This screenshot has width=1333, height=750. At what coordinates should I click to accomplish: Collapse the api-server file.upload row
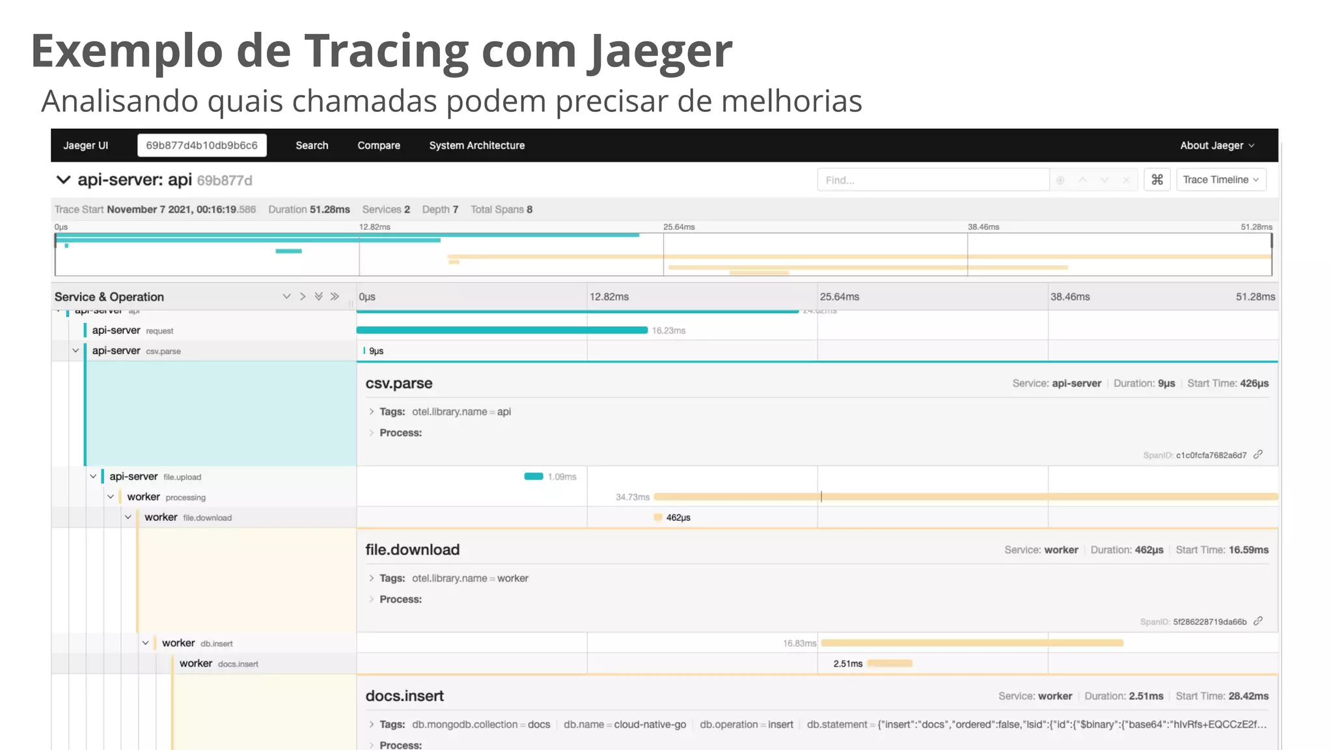(x=93, y=477)
